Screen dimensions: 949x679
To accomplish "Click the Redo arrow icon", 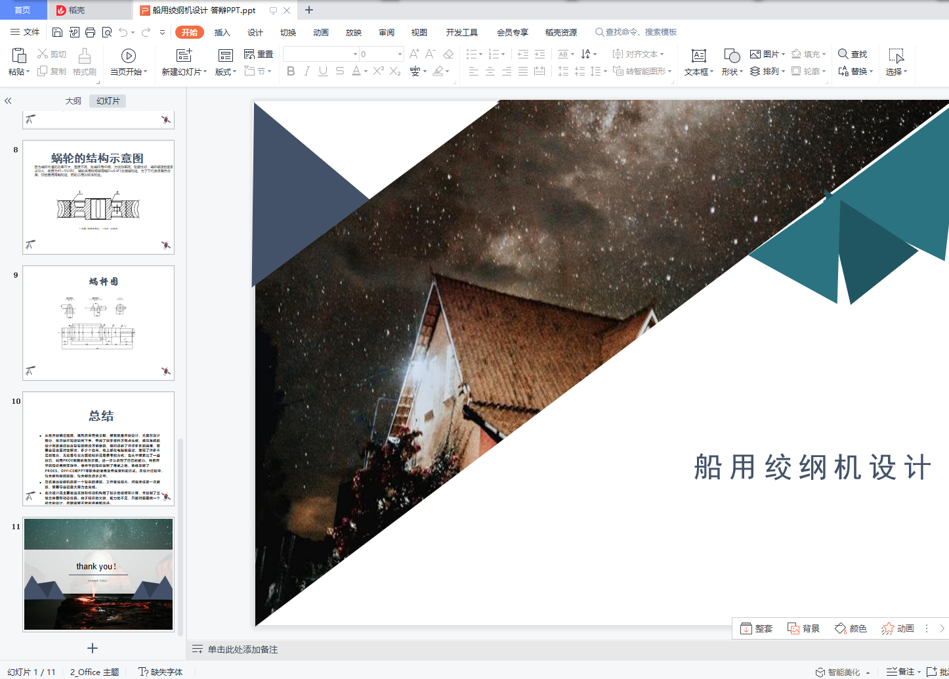I will (x=146, y=32).
